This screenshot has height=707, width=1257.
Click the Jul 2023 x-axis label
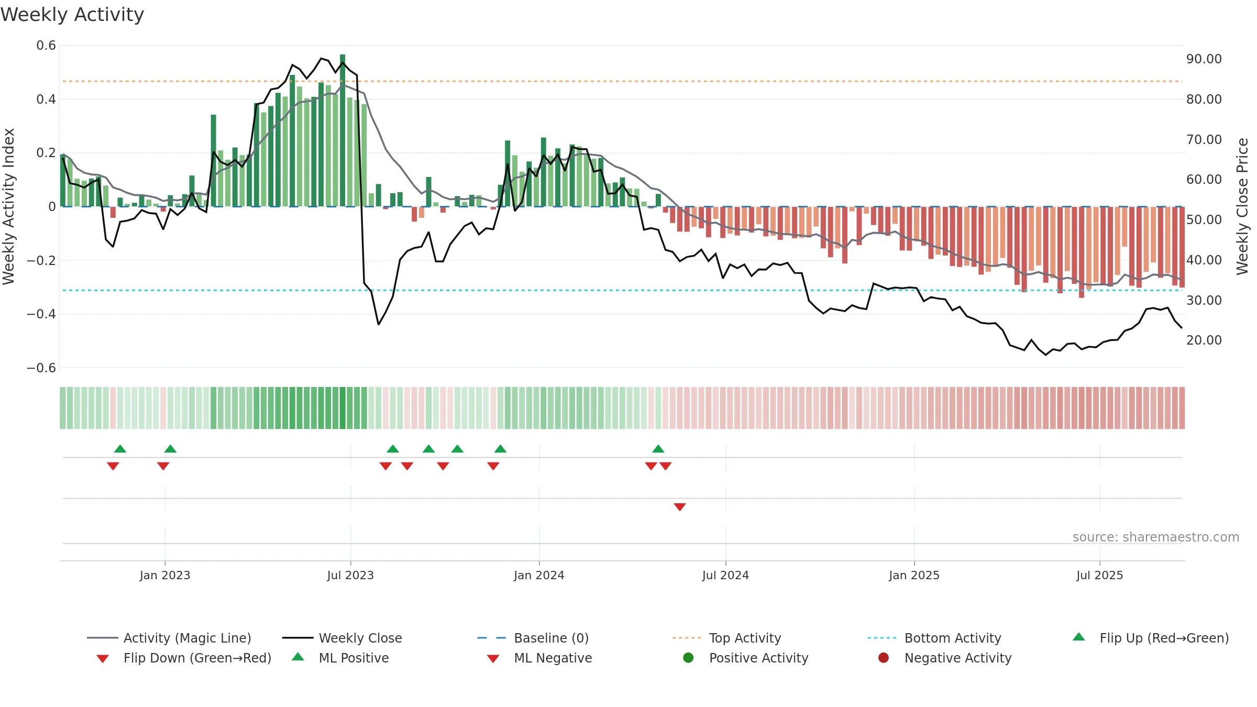(x=350, y=576)
